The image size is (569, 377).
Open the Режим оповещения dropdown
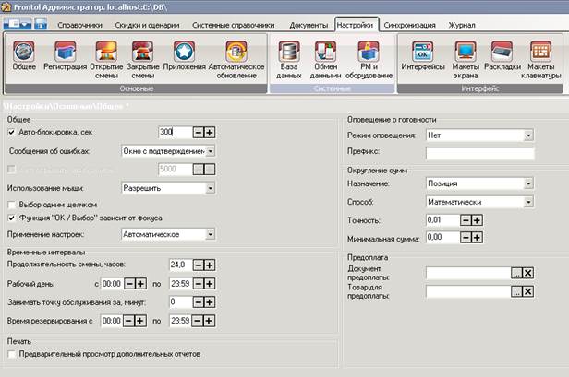pos(528,135)
